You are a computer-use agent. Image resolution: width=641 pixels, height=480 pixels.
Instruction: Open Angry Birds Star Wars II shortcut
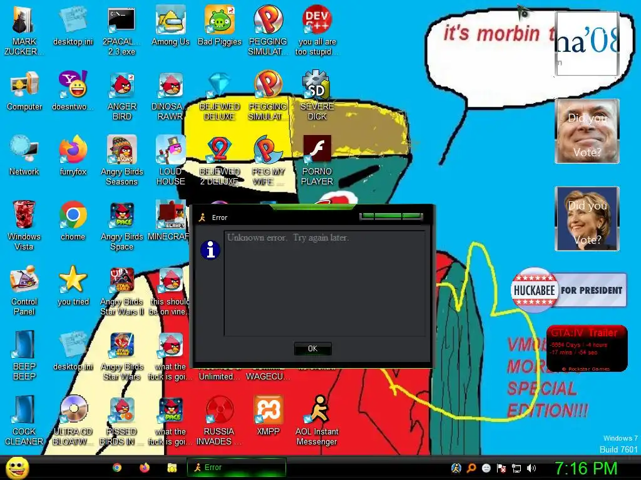(x=121, y=290)
